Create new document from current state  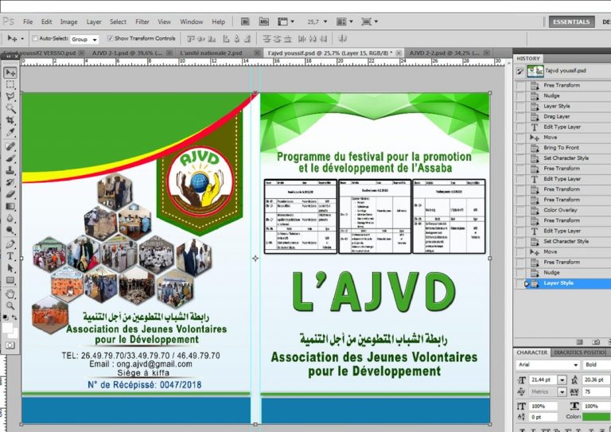[x=579, y=342]
